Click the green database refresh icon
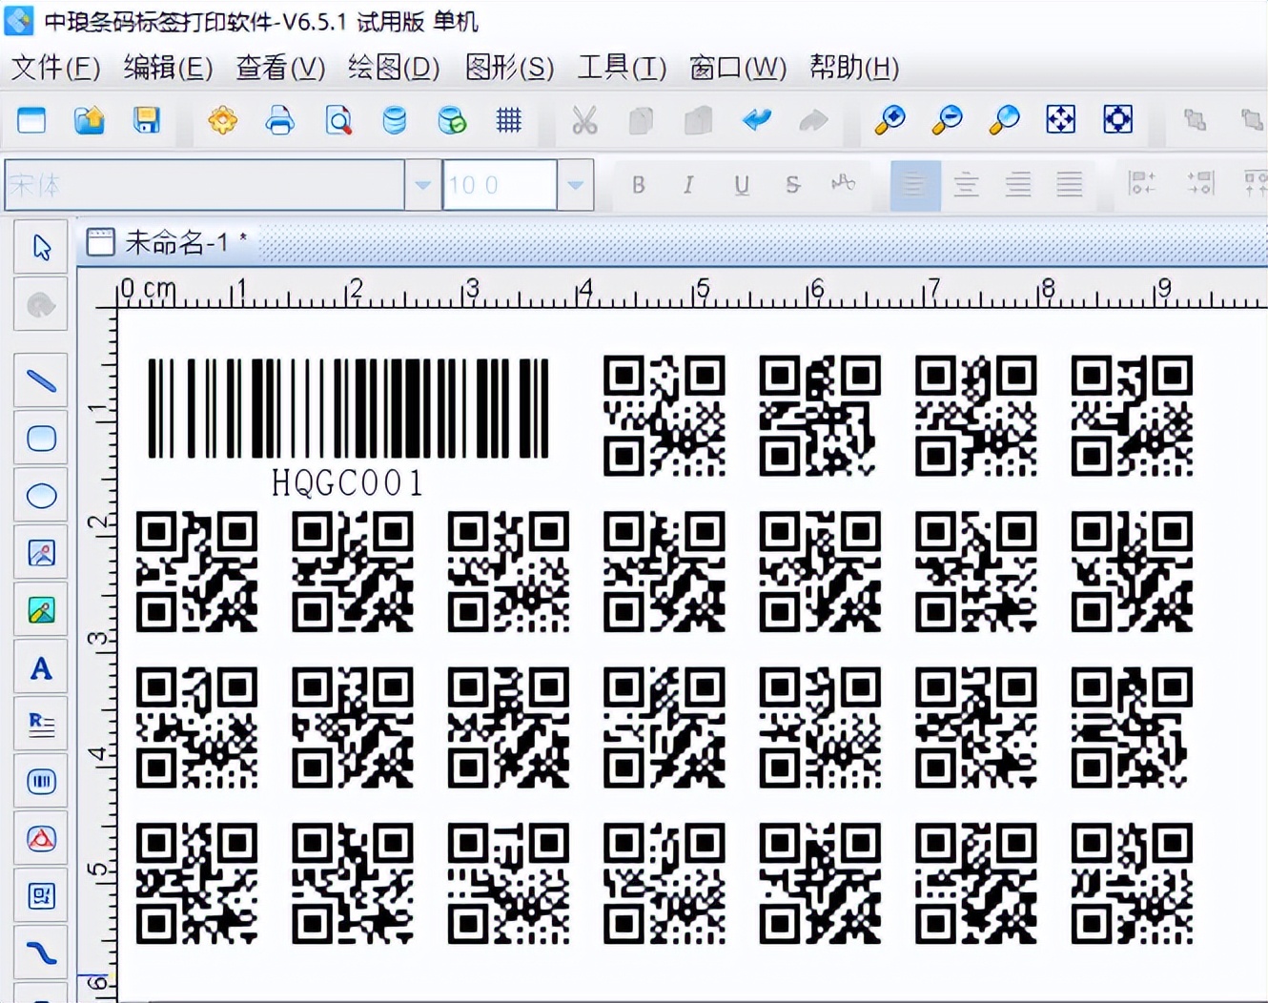This screenshot has height=1003, width=1268. [x=452, y=120]
